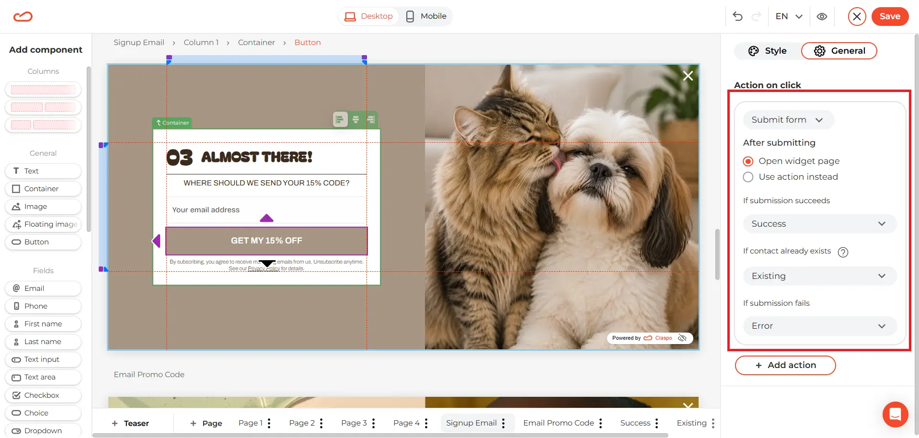Image resolution: width=919 pixels, height=438 pixels.
Task: Open the Existing contact page dropdown
Action: tap(820, 276)
